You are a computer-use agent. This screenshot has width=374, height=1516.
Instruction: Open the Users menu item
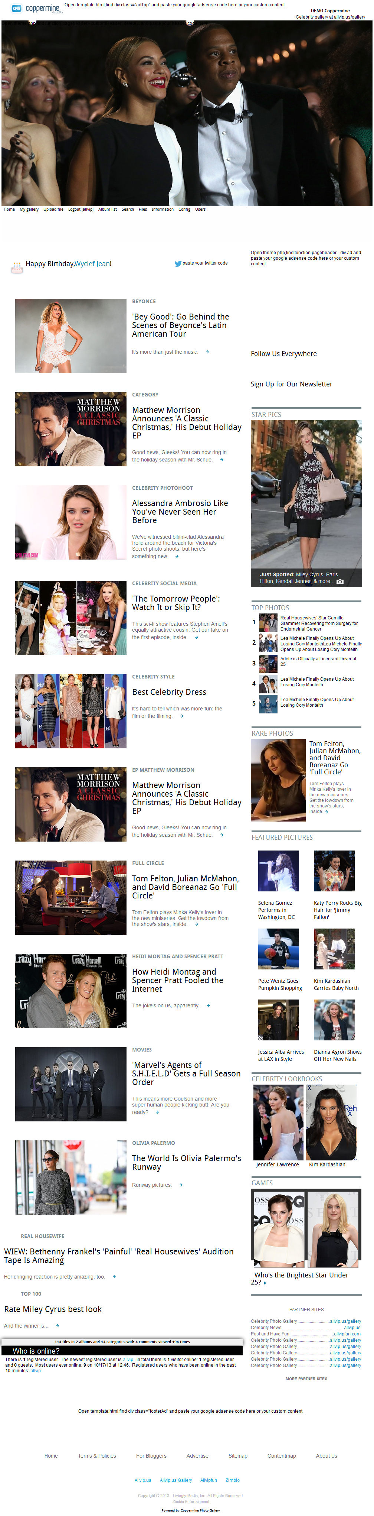coord(200,209)
